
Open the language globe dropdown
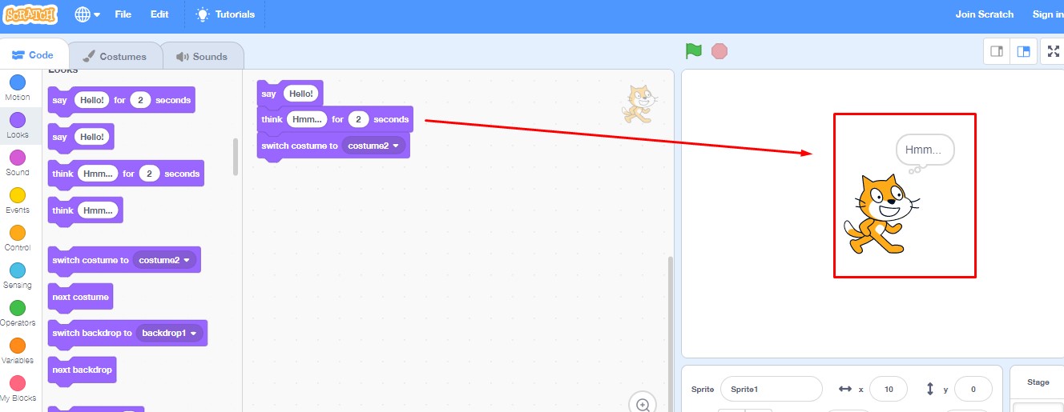pos(87,14)
